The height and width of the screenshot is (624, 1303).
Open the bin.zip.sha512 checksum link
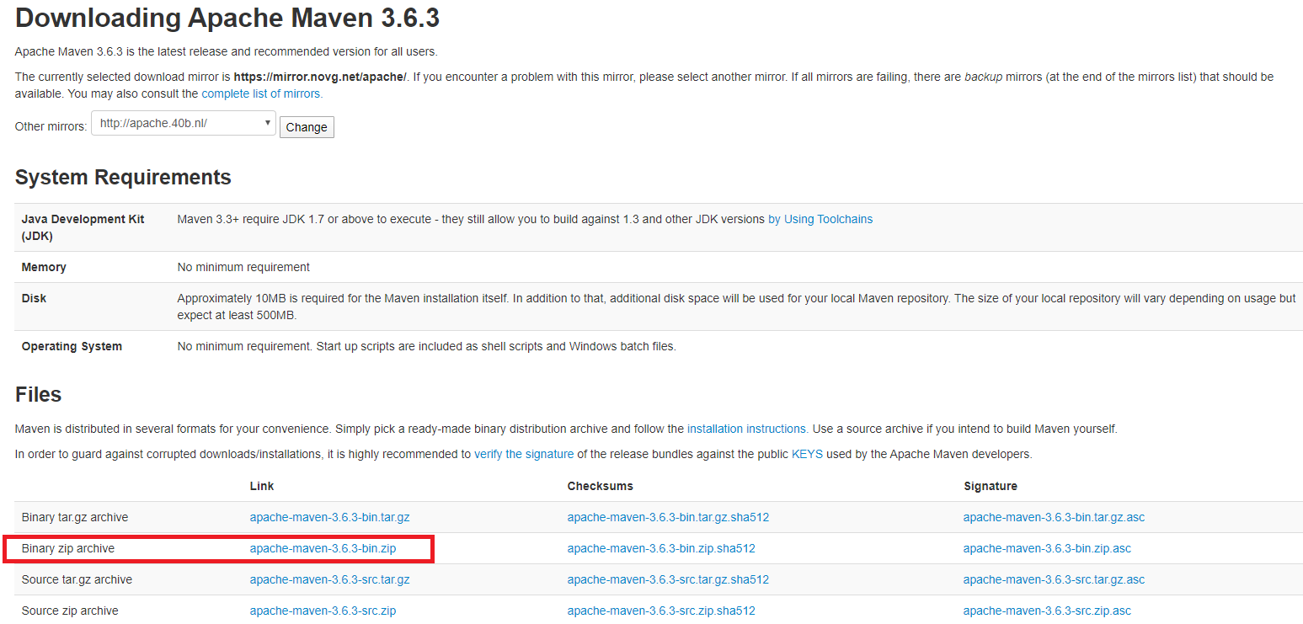coord(661,548)
